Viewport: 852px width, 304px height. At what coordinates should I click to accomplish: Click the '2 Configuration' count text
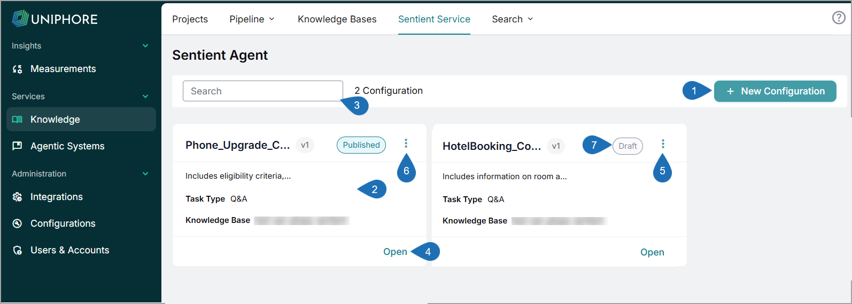389,91
